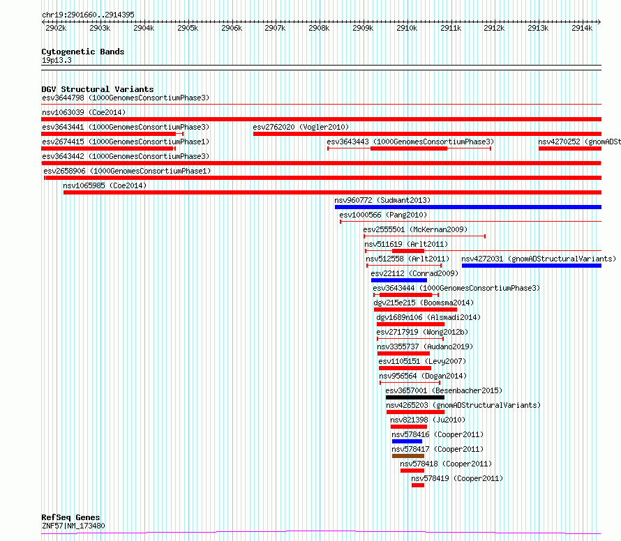This screenshot has width=621, height=541.
Task: Click the dgv215e215 Boomsma2014 red bar
Action: click(x=415, y=310)
